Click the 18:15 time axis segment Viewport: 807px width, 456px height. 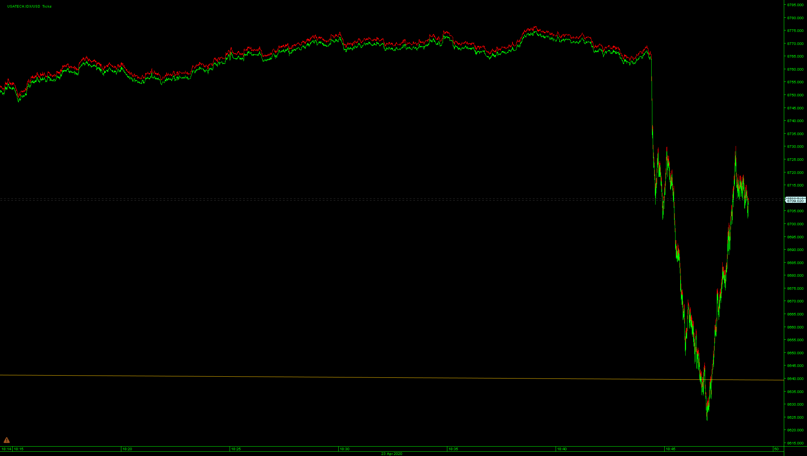19,449
